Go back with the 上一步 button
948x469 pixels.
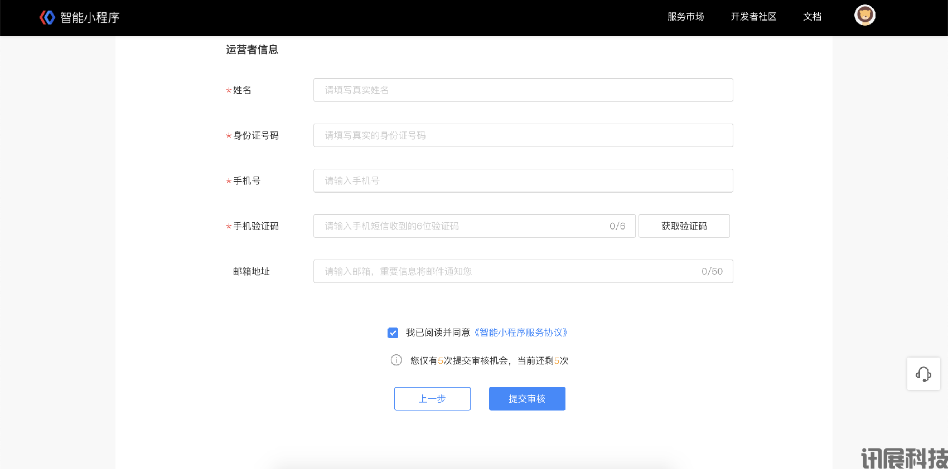[x=432, y=399]
